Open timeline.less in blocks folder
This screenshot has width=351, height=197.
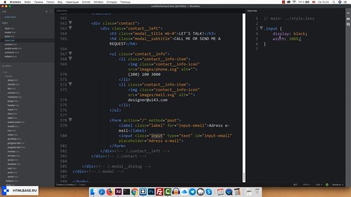(14, 164)
